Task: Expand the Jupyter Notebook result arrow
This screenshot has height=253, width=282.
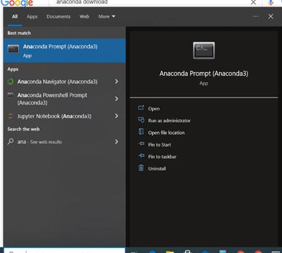Action: coord(116,116)
